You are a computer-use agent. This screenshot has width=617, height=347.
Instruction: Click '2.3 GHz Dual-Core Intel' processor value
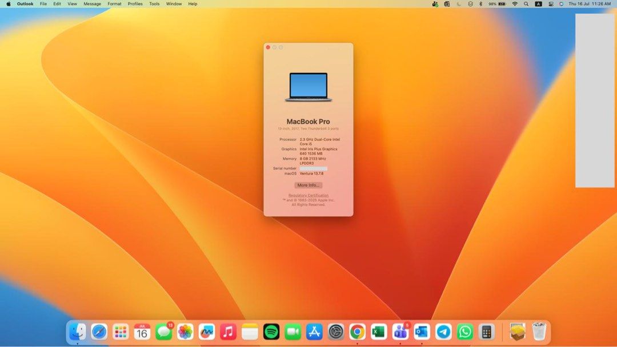[x=319, y=139]
